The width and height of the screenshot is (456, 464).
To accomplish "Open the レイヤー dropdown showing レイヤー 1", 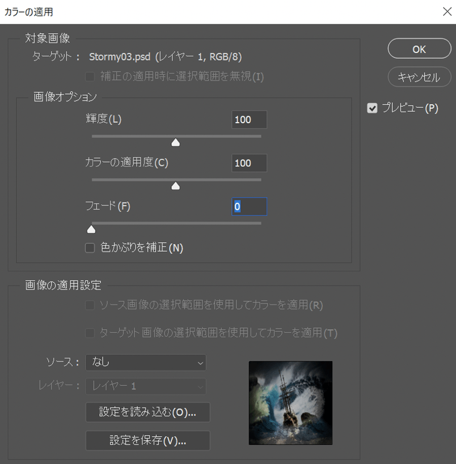I will click(146, 386).
